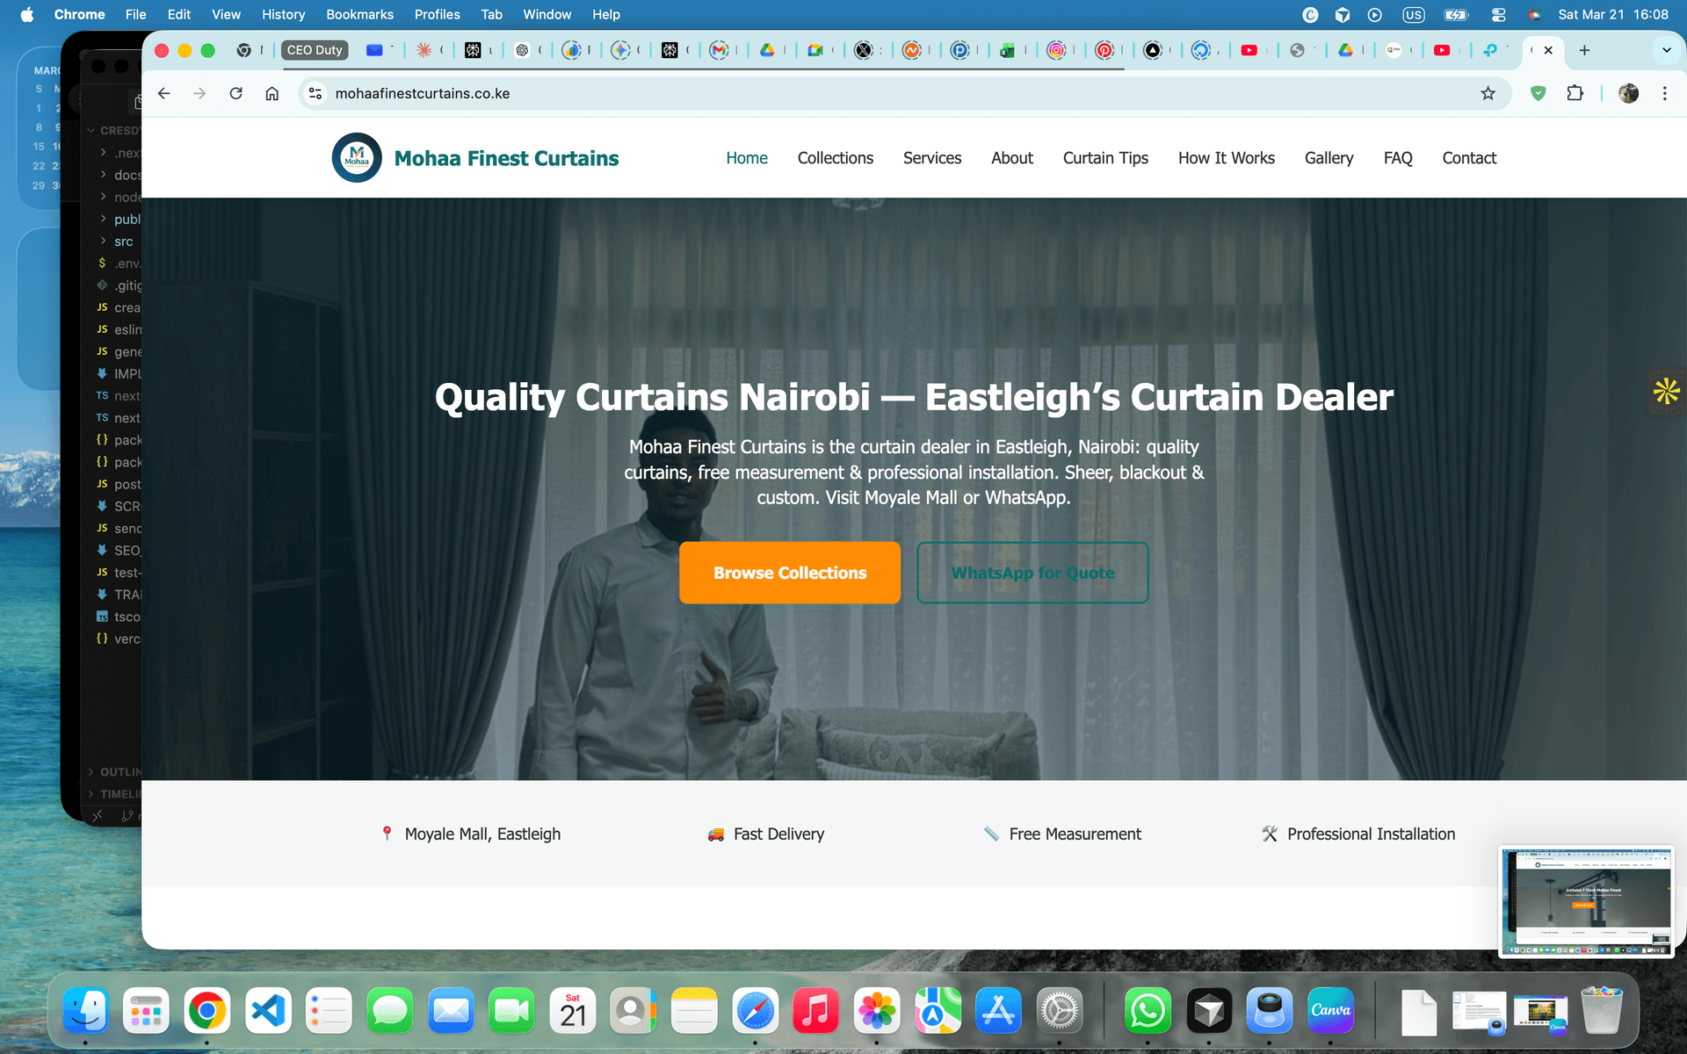Open WhatsApp from the dock
This screenshot has width=1687, height=1054.
click(x=1148, y=1011)
